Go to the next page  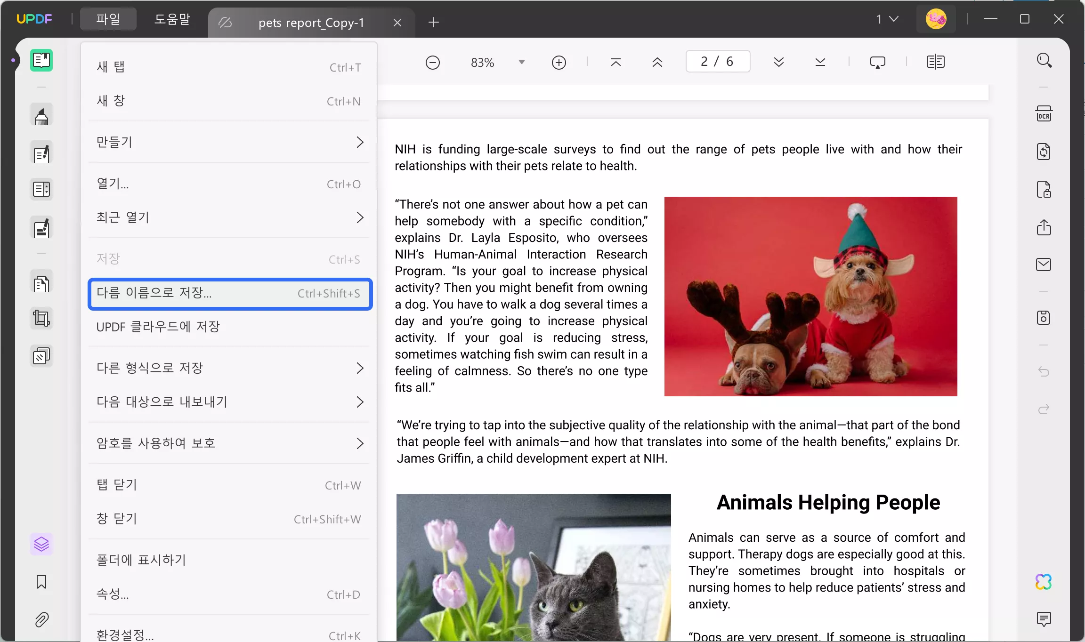tap(779, 62)
